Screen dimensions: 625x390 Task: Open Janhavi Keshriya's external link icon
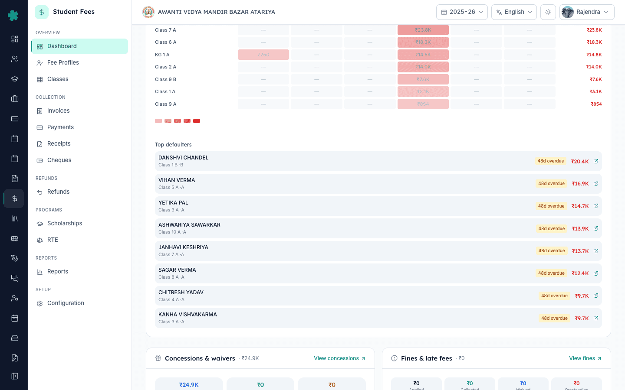[x=596, y=251]
